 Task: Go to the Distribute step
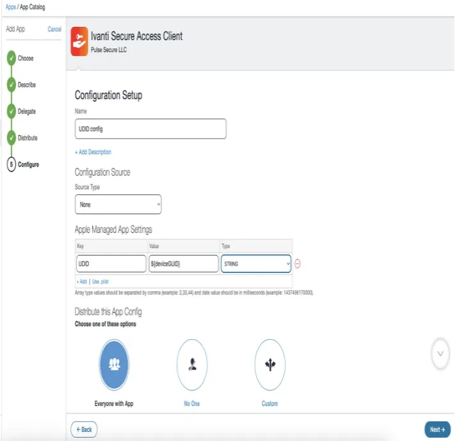click(x=28, y=138)
